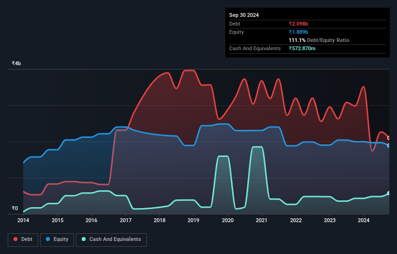Click the ₹572.870m cash value
This screenshot has height=254, width=397.
(x=302, y=48)
